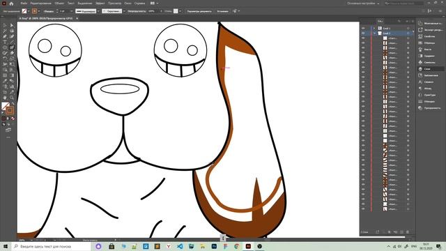Select the Ellipse shape tool
The image size is (446, 251).
pos(5,47)
